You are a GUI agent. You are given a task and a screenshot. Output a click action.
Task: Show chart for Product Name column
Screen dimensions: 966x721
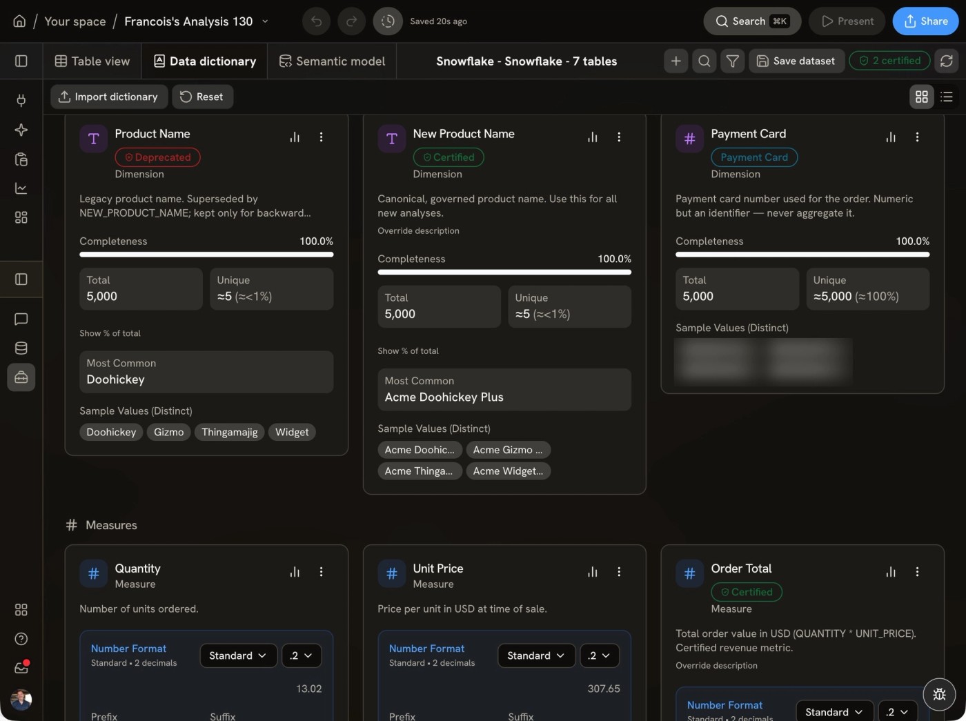pyautogui.click(x=295, y=137)
